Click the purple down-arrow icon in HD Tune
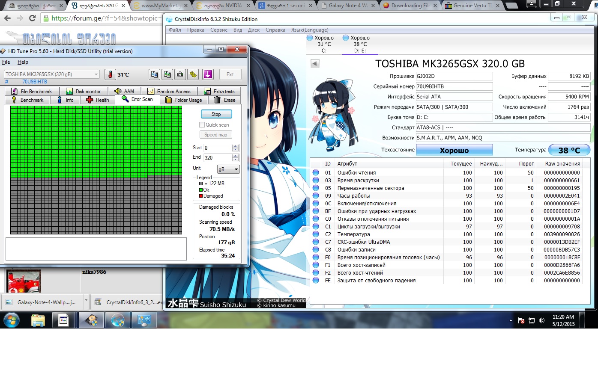Viewport: 598px width, 373px height. 208,74
